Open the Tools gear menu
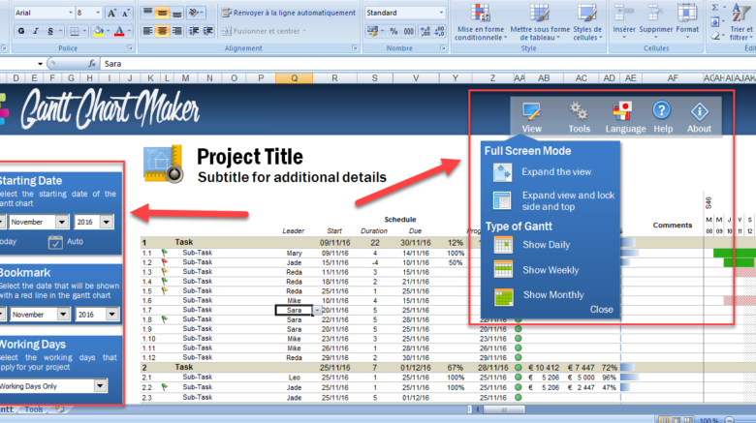 point(579,115)
